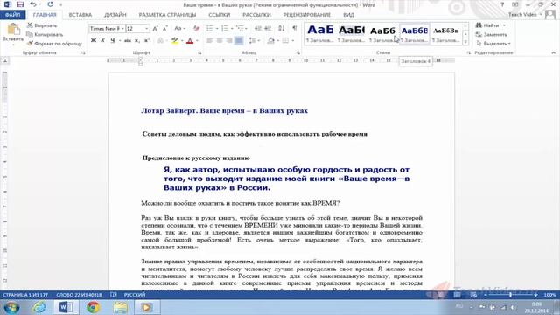Image resolution: width=560 pixels, height=315 pixels.
Task: Pick font color red A swatch
Action: click(190, 41)
